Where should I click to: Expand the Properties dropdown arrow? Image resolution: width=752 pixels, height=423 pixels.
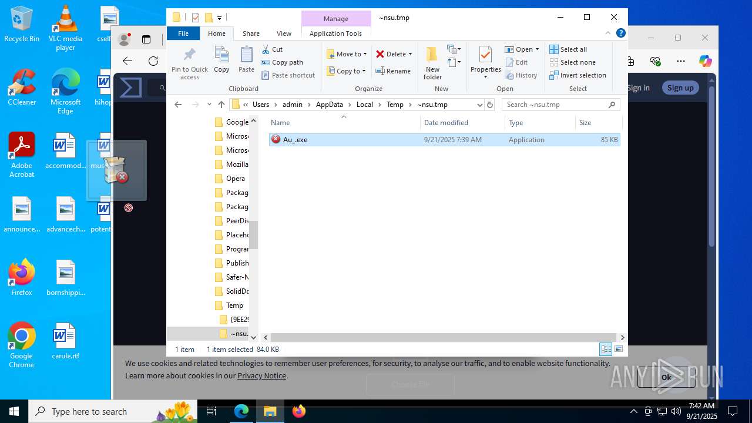pos(485,77)
